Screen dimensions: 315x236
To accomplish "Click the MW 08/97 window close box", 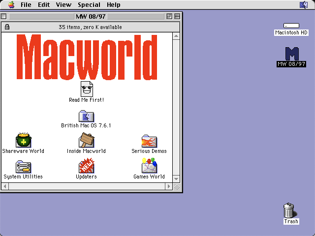I will coord(4,16).
